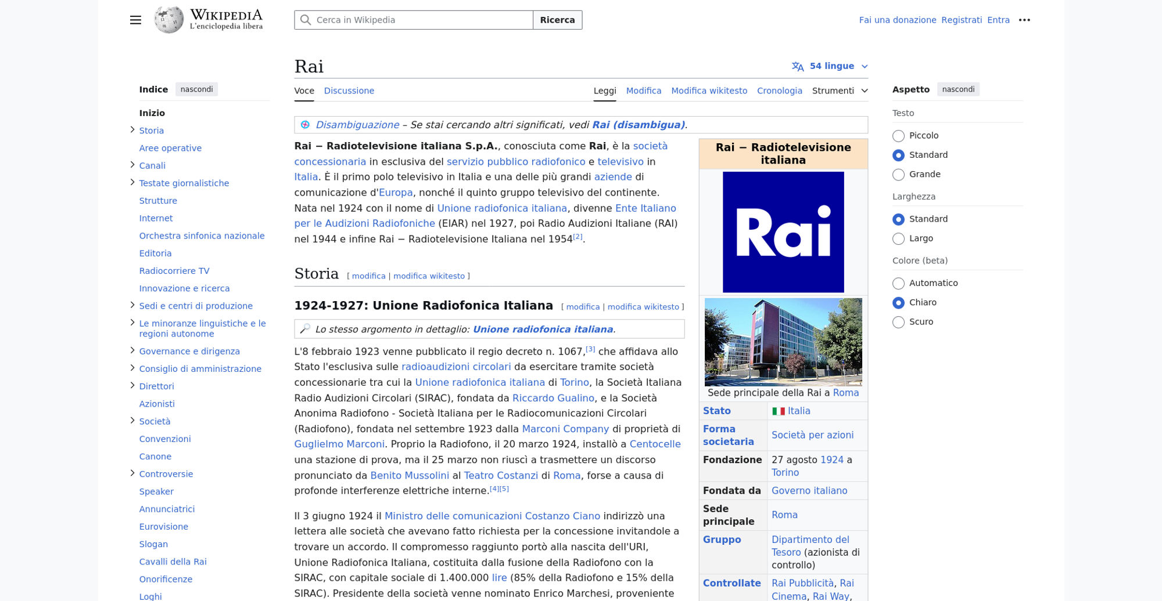Screen dimensions: 1162x601
Task: Expand Consiglio di amministrazione section
Action: [x=132, y=368]
